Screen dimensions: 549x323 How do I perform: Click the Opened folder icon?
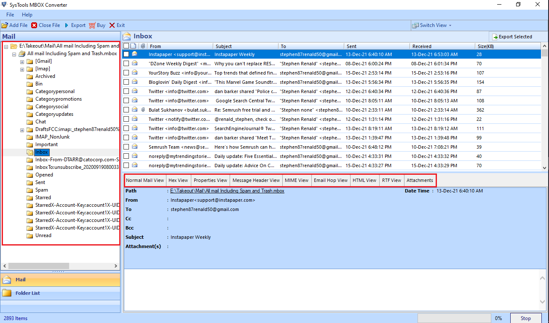(30, 175)
